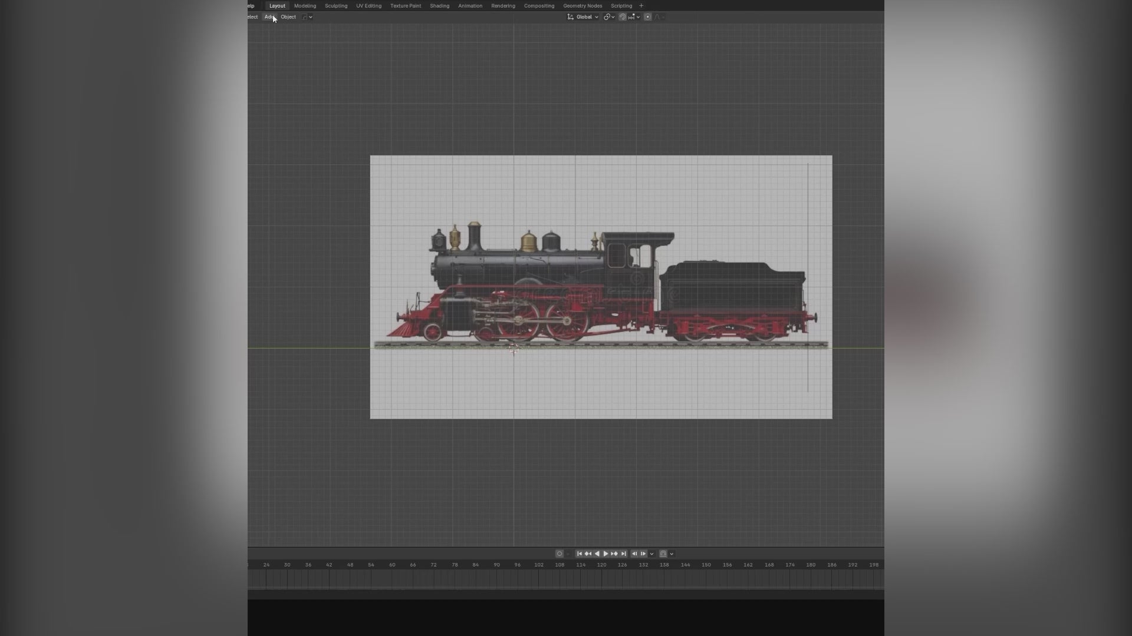Switch to the Modeling workspace tab
The width and height of the screenshot is (1132, 636).
click(305, 6)
